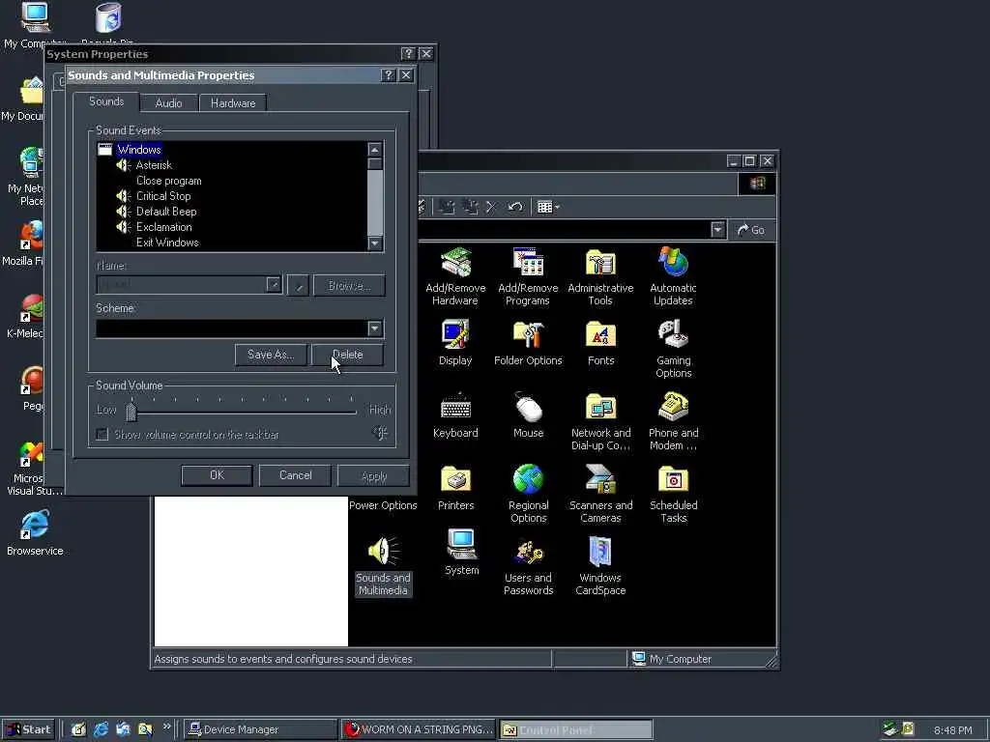Click the Sound Volume slider thumb
This screenshot has width=990, height=742.
(x=131, y=412)
